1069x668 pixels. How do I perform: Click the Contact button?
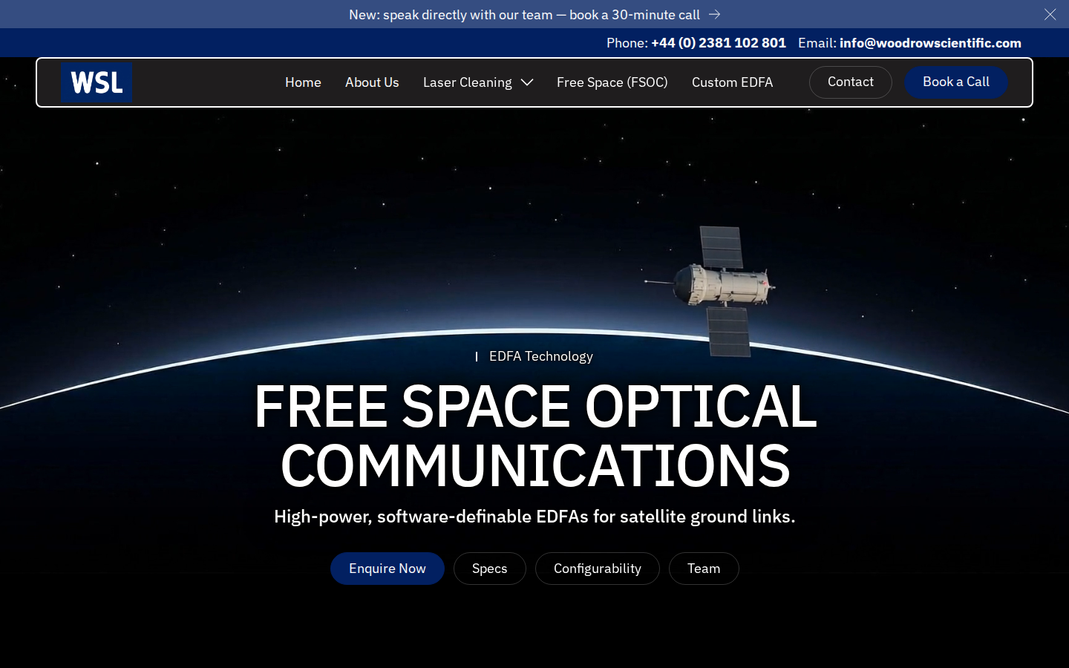(x=851, y=82)
